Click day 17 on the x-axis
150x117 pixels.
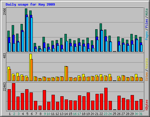[79, 114]
